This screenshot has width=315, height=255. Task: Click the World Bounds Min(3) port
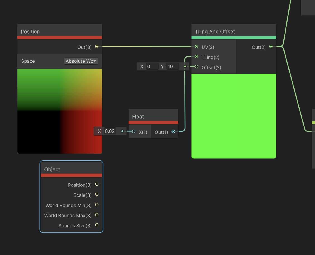pos(97,205)
